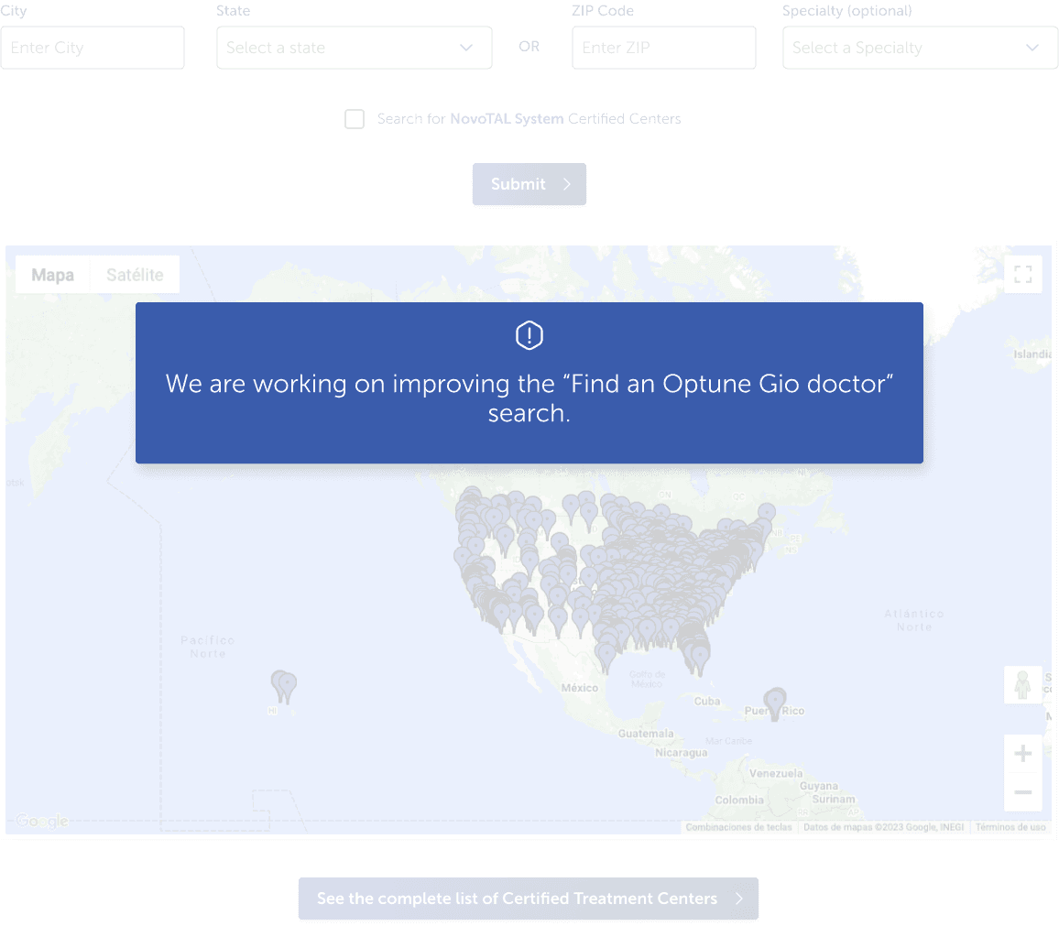Switch map to Satélite view
The width and height of the screenshot is (1059, 926).
135,275
